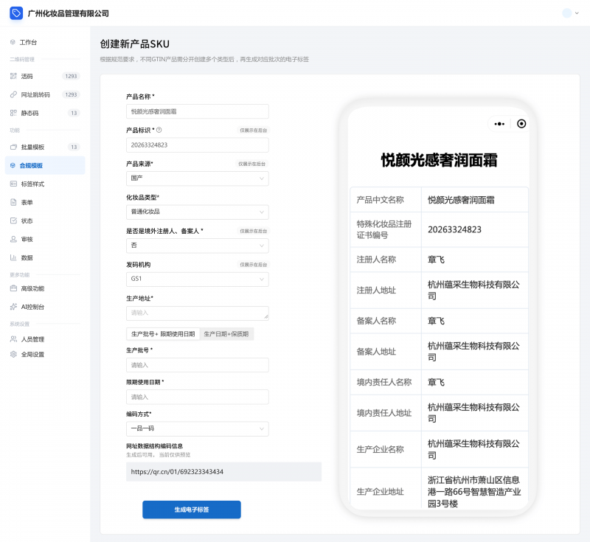Click the URL field https://qr.cn/01/692323343434
590x542 pixels.
coord(223,472)
